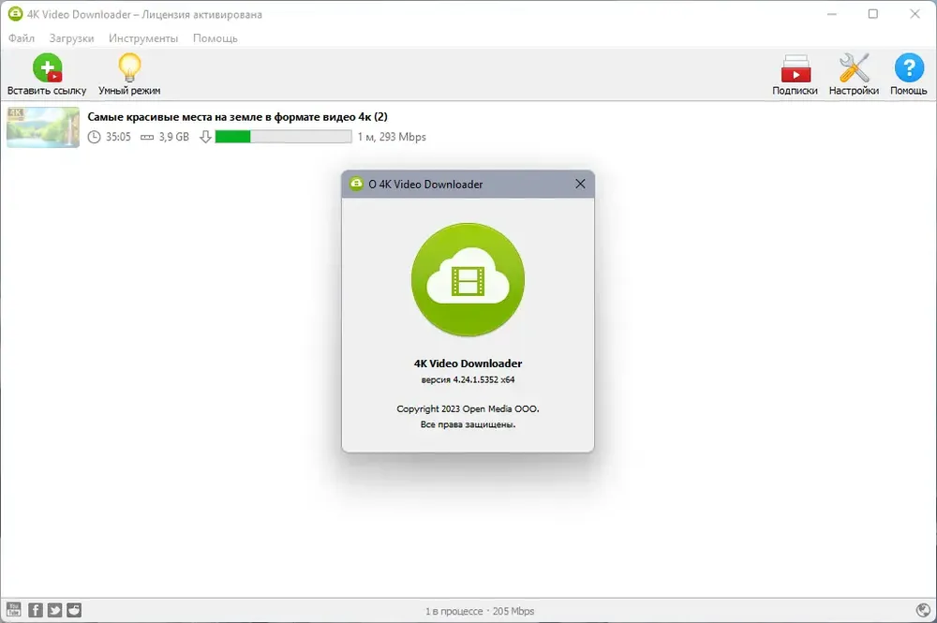
Task: Click the large green cloud logo in dialog
Action: 468,279
